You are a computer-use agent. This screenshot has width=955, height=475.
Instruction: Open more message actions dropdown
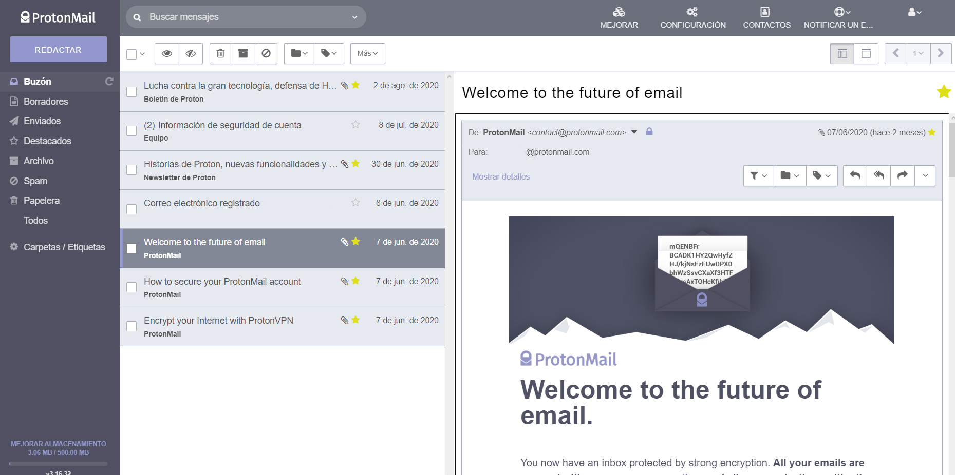click(x=925, y=175)
